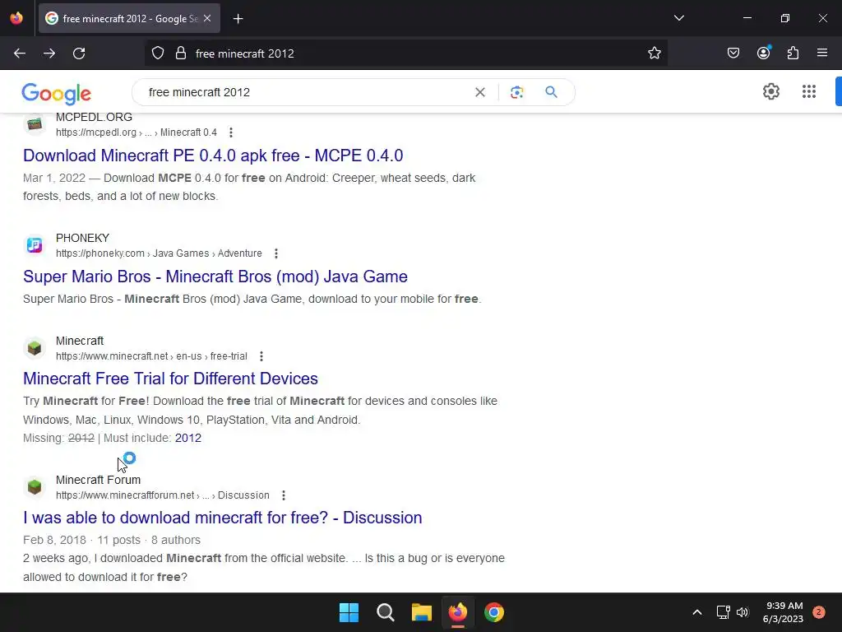Focus the Google search input field
The height and width of the screenshot is (632, 842).
click(306, 92)
